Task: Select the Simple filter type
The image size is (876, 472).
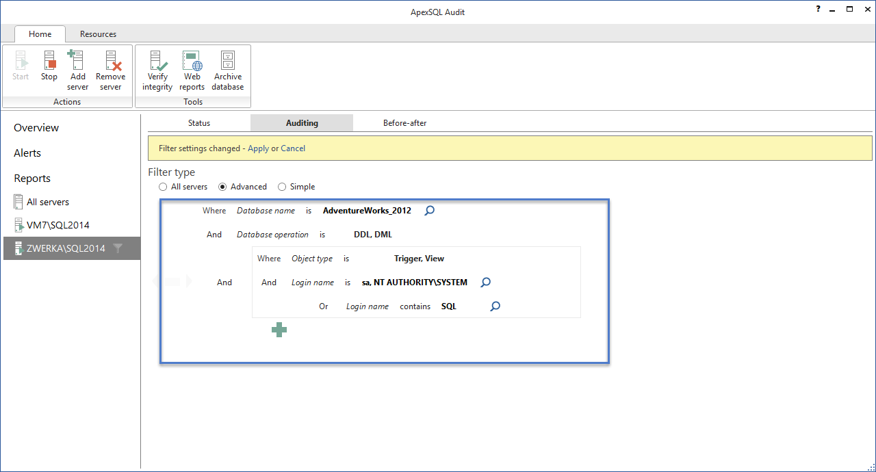Action: [296, 187]
